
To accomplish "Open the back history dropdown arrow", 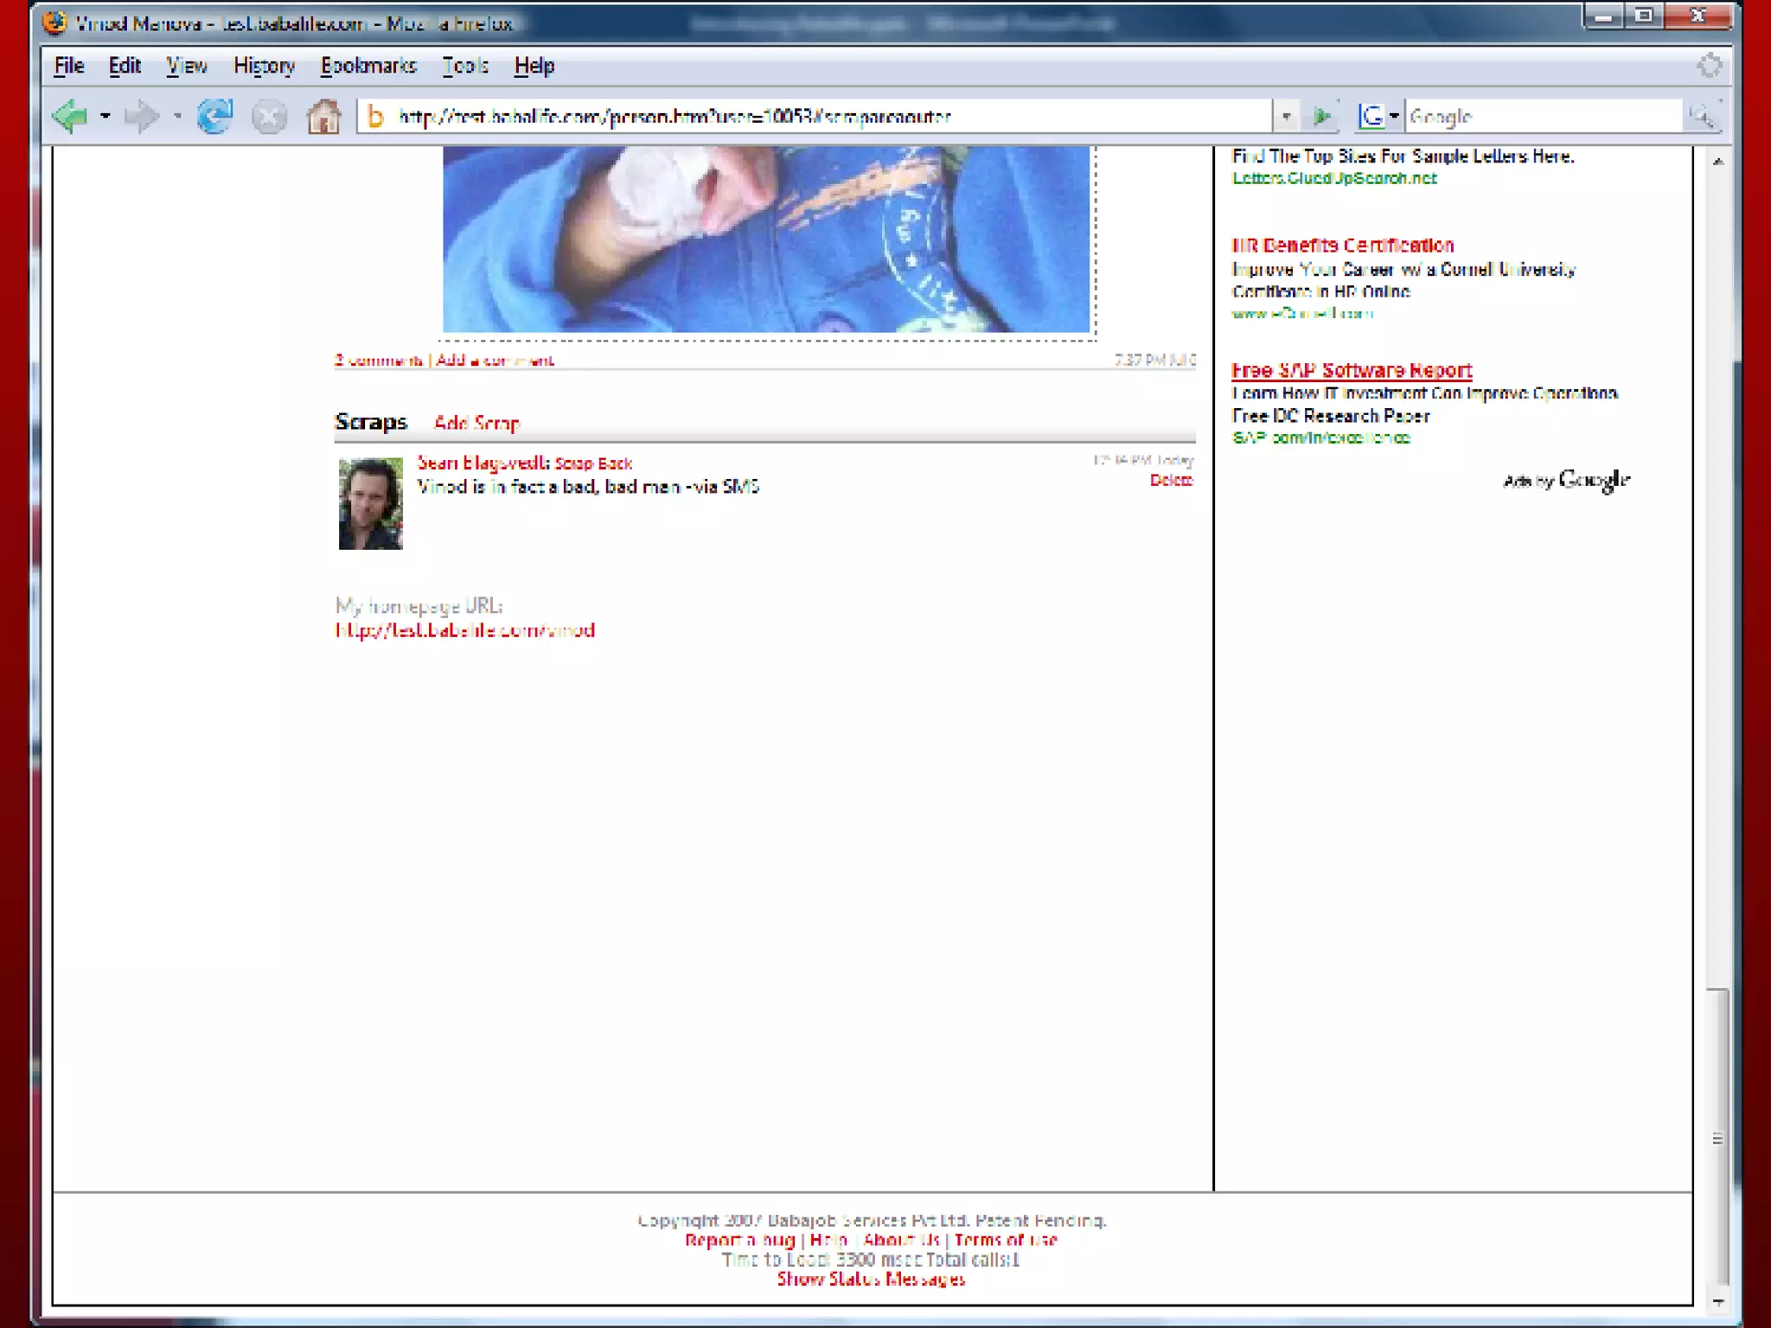I will point(105,116).
